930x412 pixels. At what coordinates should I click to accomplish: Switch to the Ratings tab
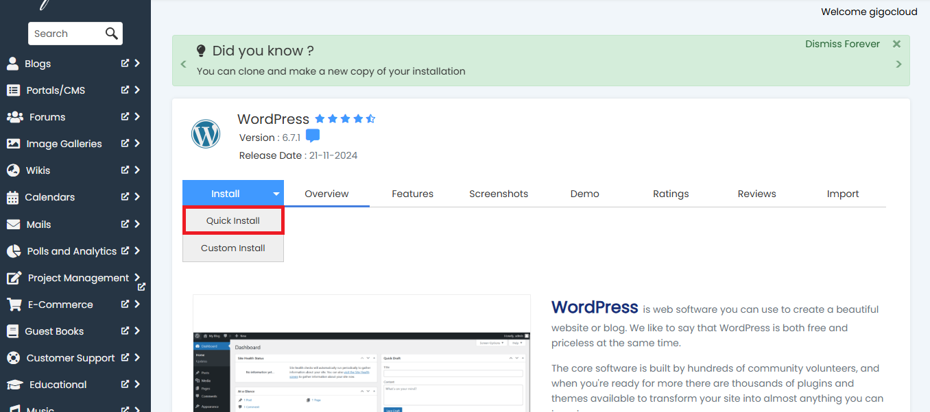tap(671, 194)
